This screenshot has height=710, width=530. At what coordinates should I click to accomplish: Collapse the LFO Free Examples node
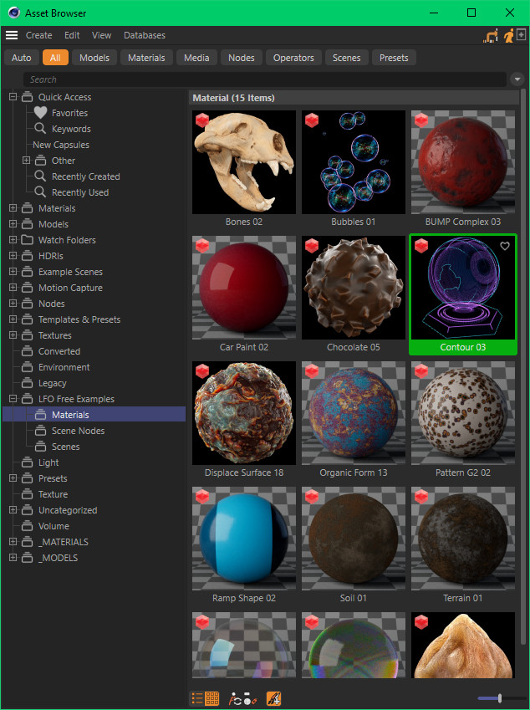click(13, 398)
